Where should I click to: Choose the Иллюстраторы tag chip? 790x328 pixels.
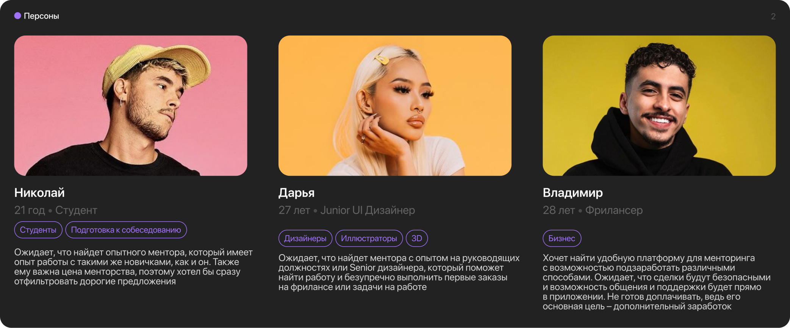(x=369, y=238)
